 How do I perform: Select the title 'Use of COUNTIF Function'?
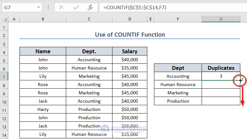pyautogui.click(x=130, y=34)
